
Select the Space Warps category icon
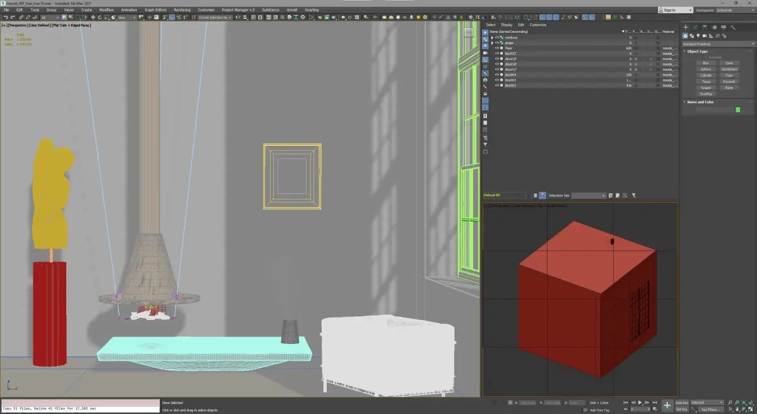tap(717, 36)
